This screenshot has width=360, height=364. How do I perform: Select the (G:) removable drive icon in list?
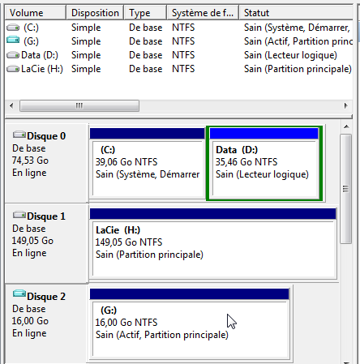click(x=13, y=41)
